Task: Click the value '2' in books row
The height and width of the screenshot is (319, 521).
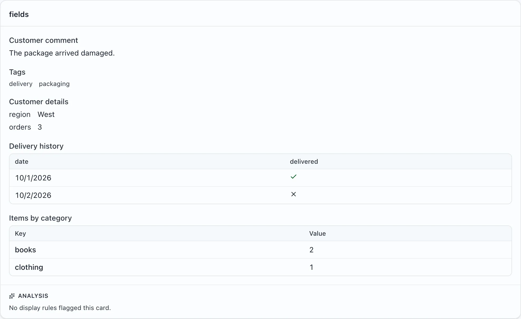Action: [x=312, y=250]
